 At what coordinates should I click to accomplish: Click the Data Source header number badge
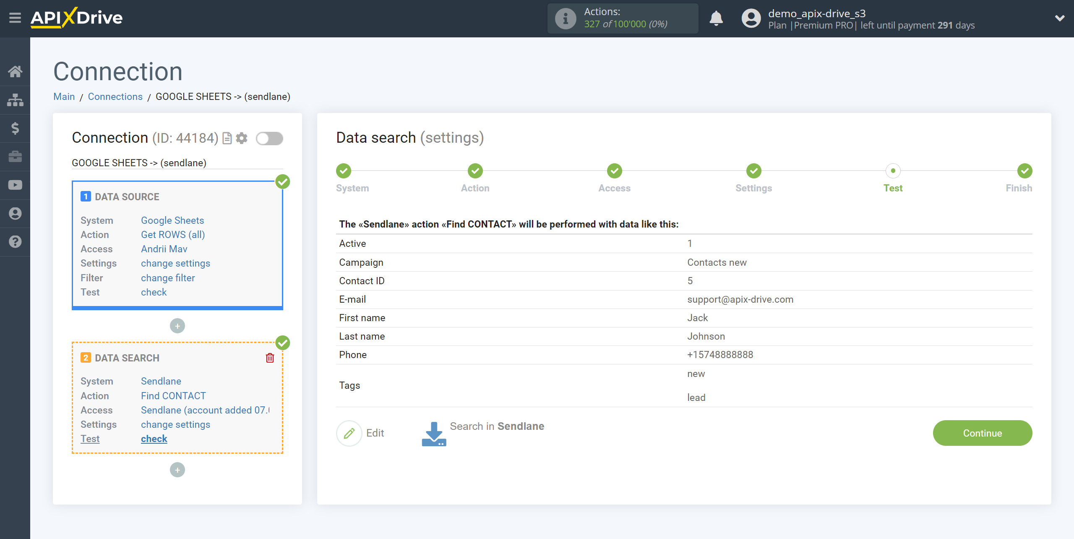(86, 196)
